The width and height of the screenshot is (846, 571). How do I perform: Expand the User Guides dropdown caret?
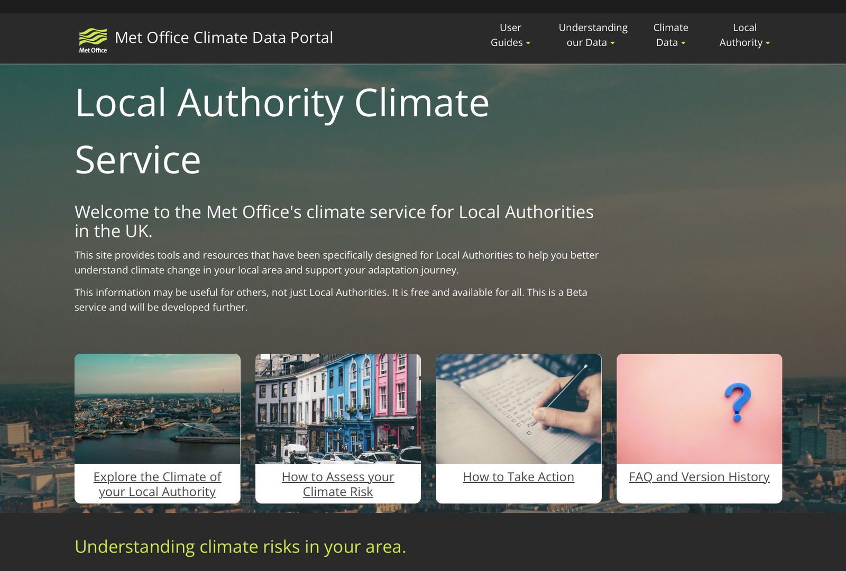click(527, 43)
